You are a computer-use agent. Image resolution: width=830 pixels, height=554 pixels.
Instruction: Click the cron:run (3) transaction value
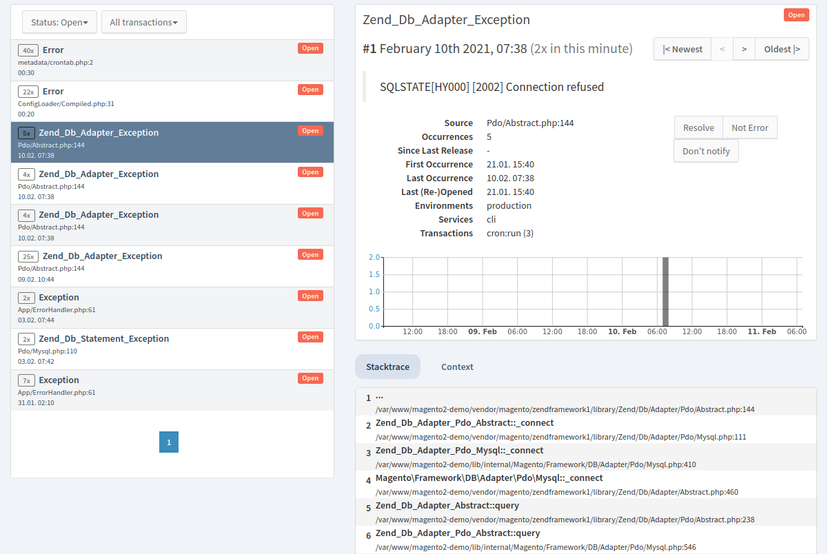(x=510, y=233)
